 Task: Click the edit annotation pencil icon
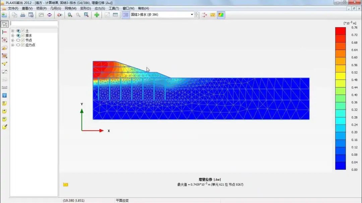click(x=4, y=127)
